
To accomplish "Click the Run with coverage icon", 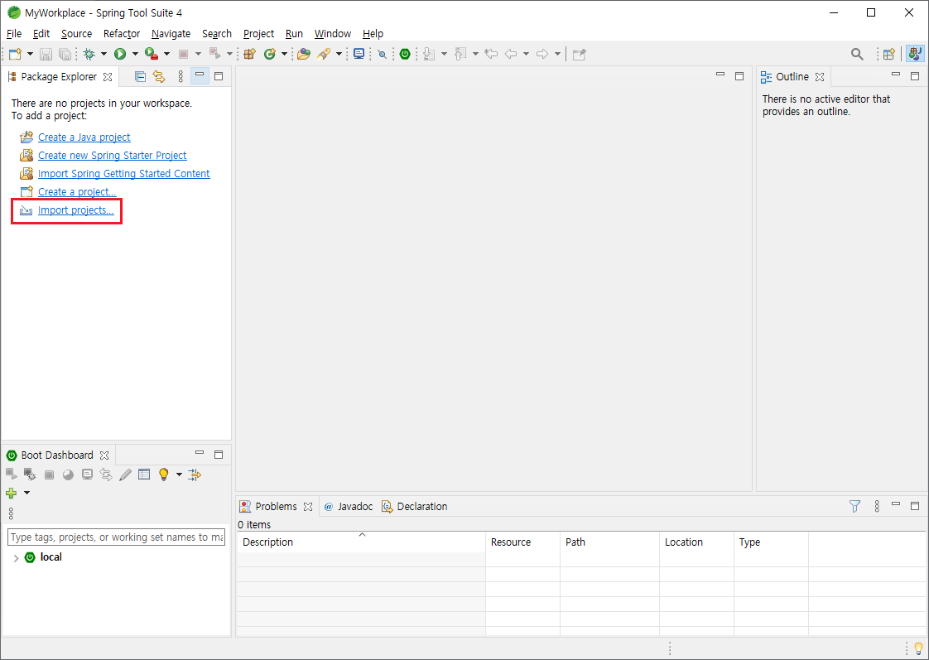I will pyautogui.click(x=152, y=54).
